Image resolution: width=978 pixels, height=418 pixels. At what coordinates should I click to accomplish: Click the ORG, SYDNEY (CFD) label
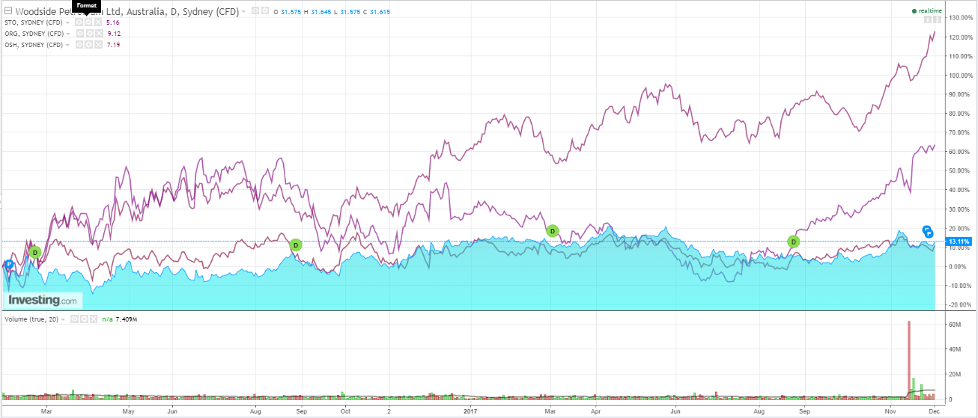34,34
